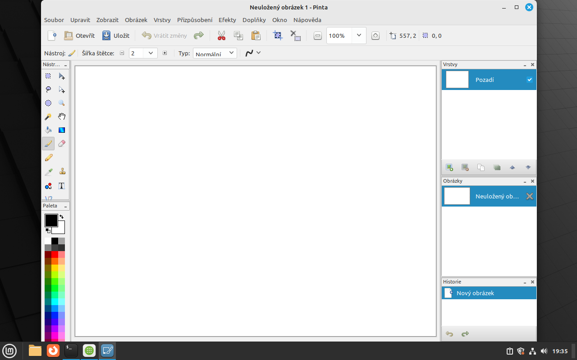Click the Otevřít button

pyautogui.click(x=79, y=36)
